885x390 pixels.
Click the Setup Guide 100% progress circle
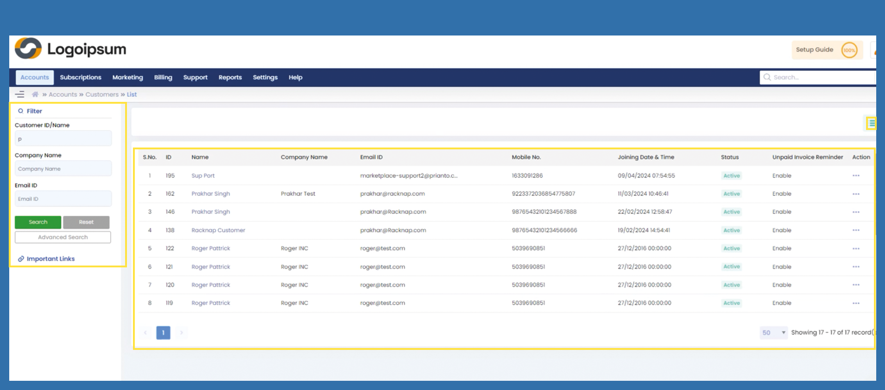(849, 50)
